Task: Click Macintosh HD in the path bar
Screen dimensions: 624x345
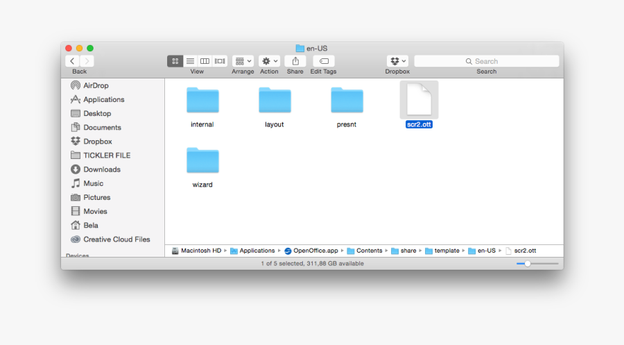Action: pyautogui.click(x=197, y=251)
